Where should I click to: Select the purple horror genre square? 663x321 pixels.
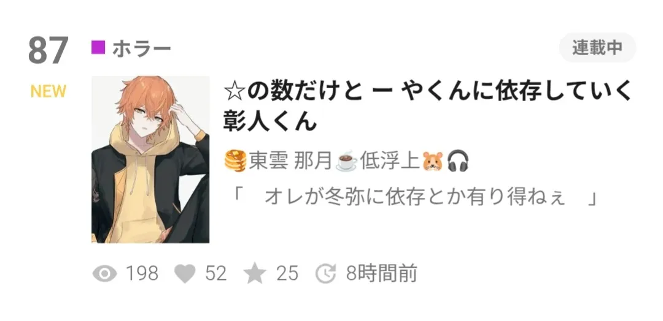tap(98, 47)
